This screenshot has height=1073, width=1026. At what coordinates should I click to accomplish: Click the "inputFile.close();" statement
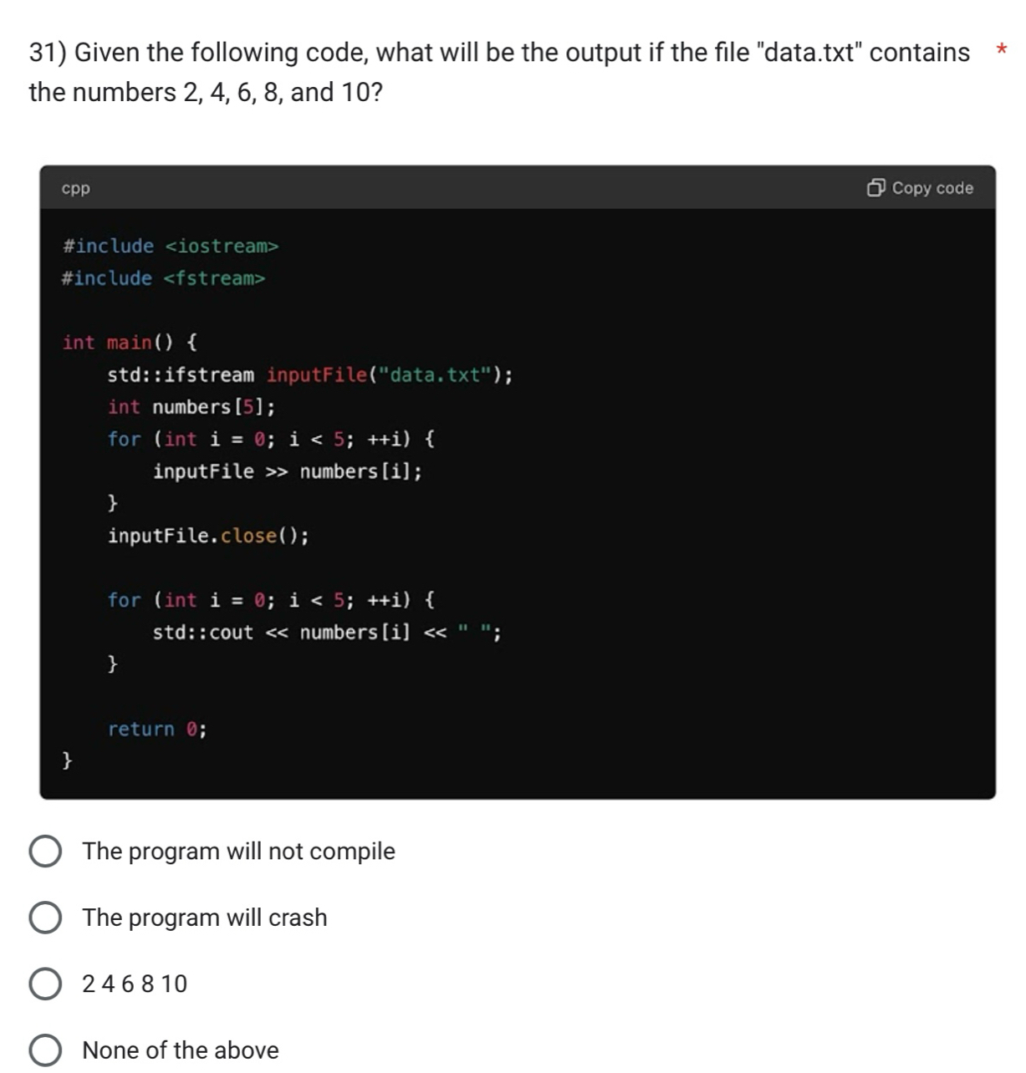(x=207, y=536)
